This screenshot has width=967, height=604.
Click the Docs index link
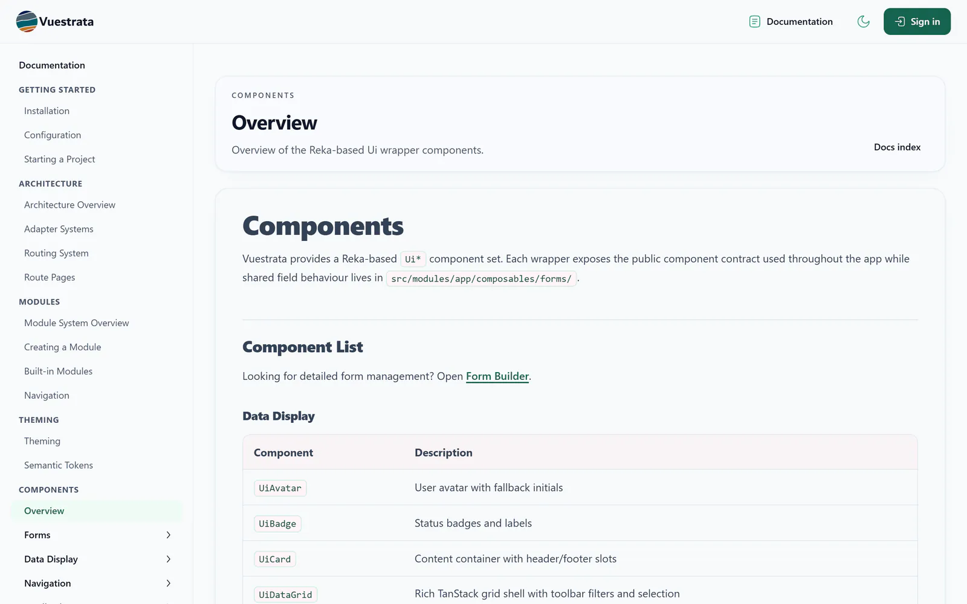tap(897, 147)
